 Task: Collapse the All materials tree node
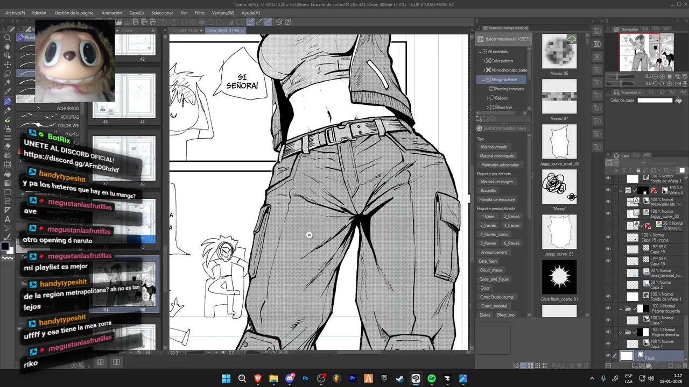click(x=480, y=52)
